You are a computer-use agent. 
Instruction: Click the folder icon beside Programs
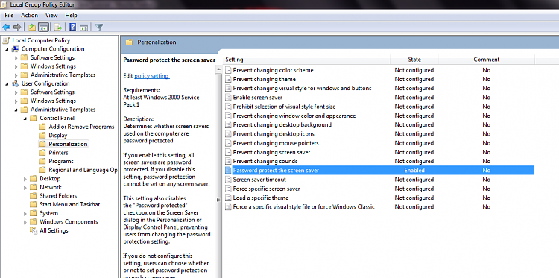click(42, 162)
